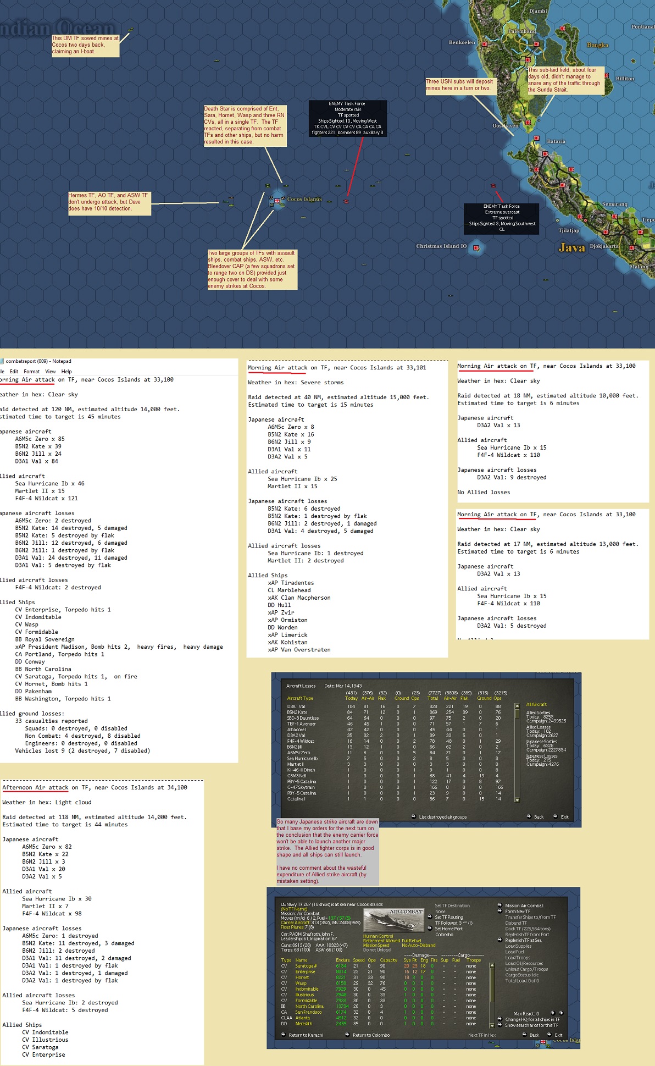Click down arrow of TF ship list scrollbar
The height and width of the screenshot is (1066, 655).
tap(492, 1025)
